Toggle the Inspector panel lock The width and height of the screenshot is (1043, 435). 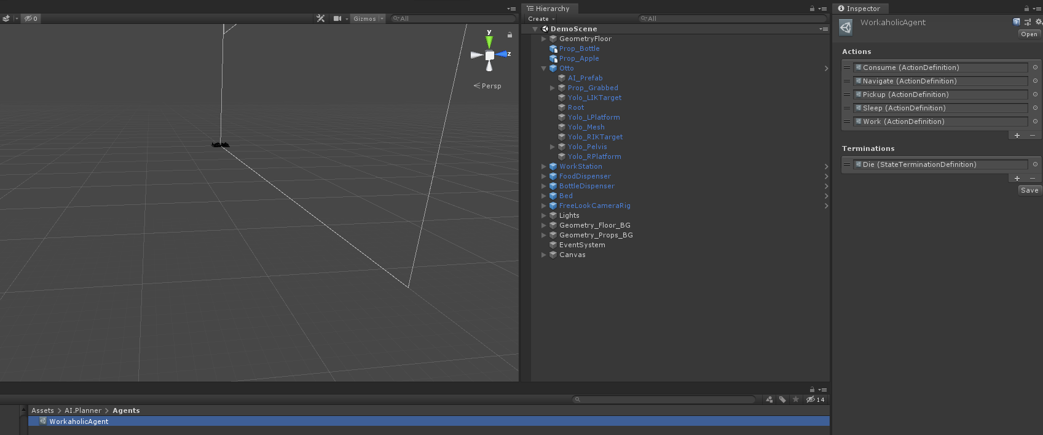click(1026, 9)
